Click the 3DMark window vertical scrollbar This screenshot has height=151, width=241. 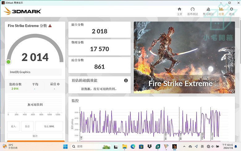click(x=240, y=80)
